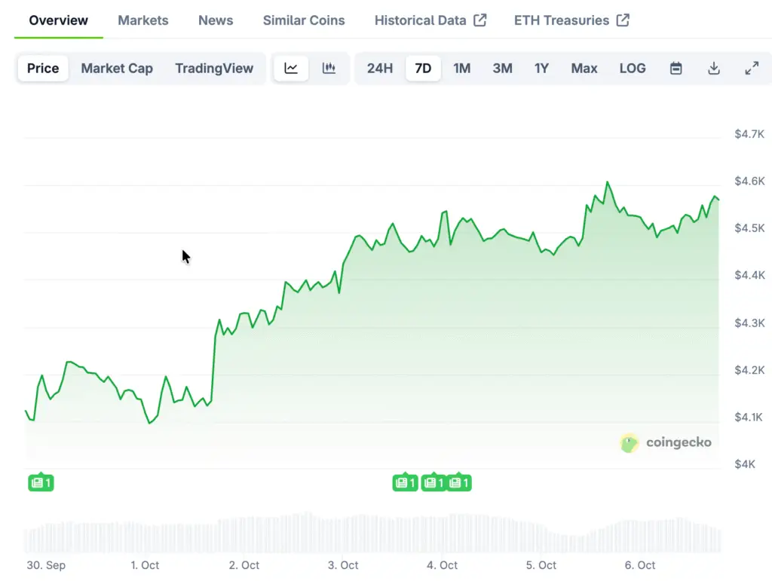Click the news marker near 30. Sep
Screen dimensions: 772x581
click(x=41, y=482)
